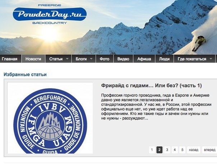The width and height of the screenshot is (217, 165).
Task: Open article Фрирайд с гидами title link
Action: (151, 86)
